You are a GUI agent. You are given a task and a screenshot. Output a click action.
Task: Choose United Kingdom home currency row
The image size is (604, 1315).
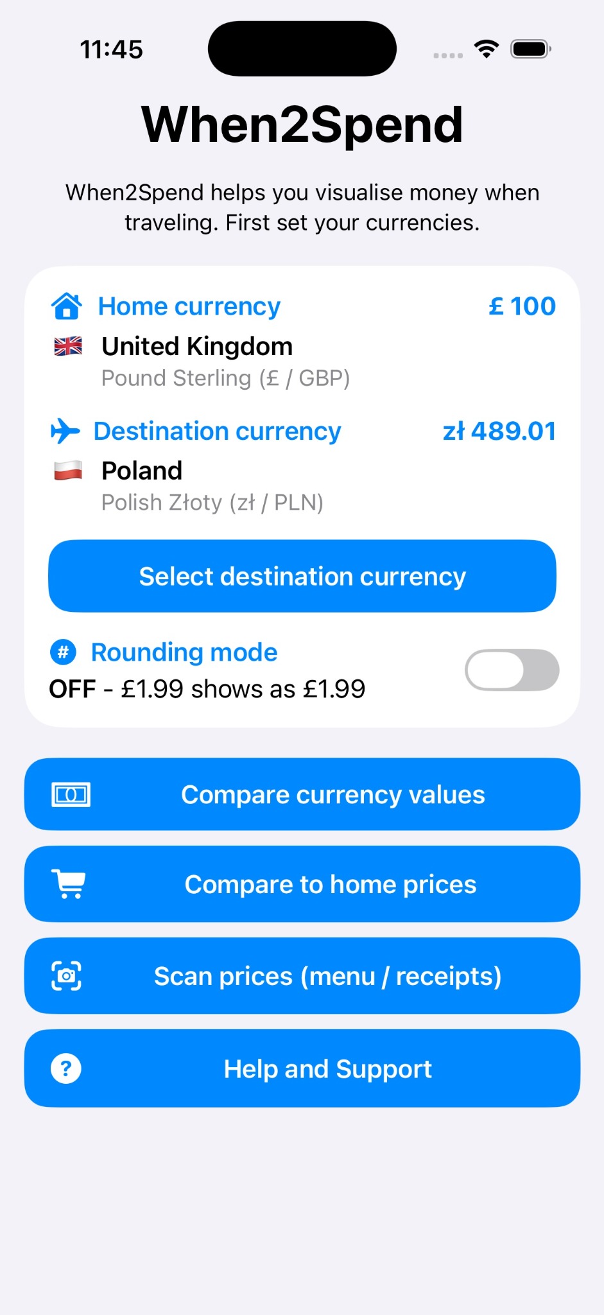pos(302,361)
